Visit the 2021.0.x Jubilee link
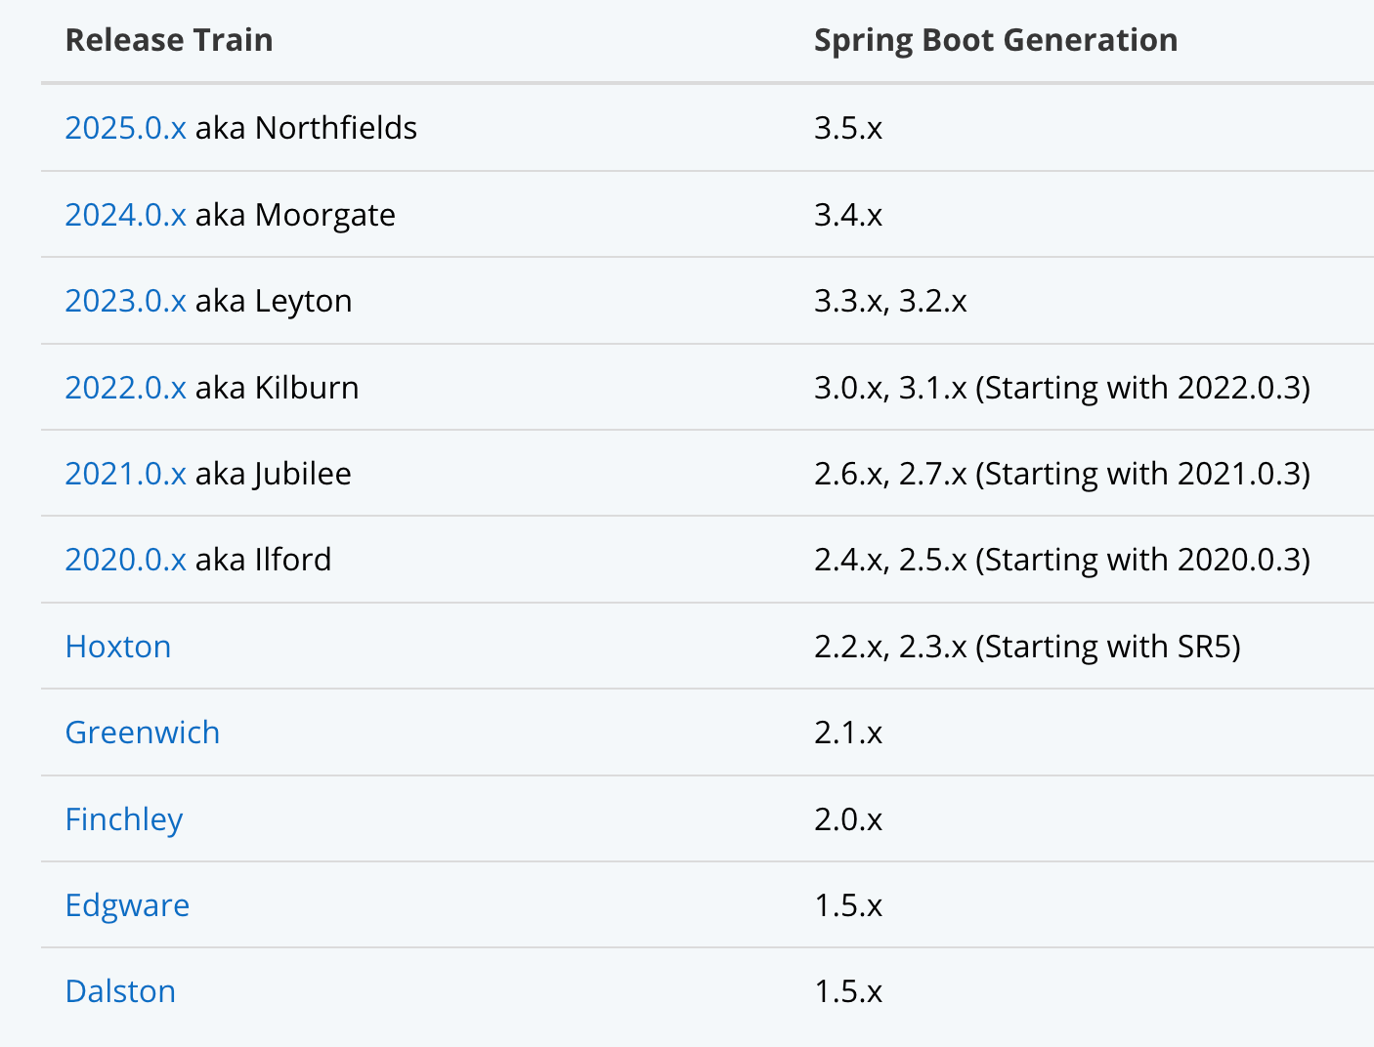Screen dimensions: 1374x1047 pos(125,474)
